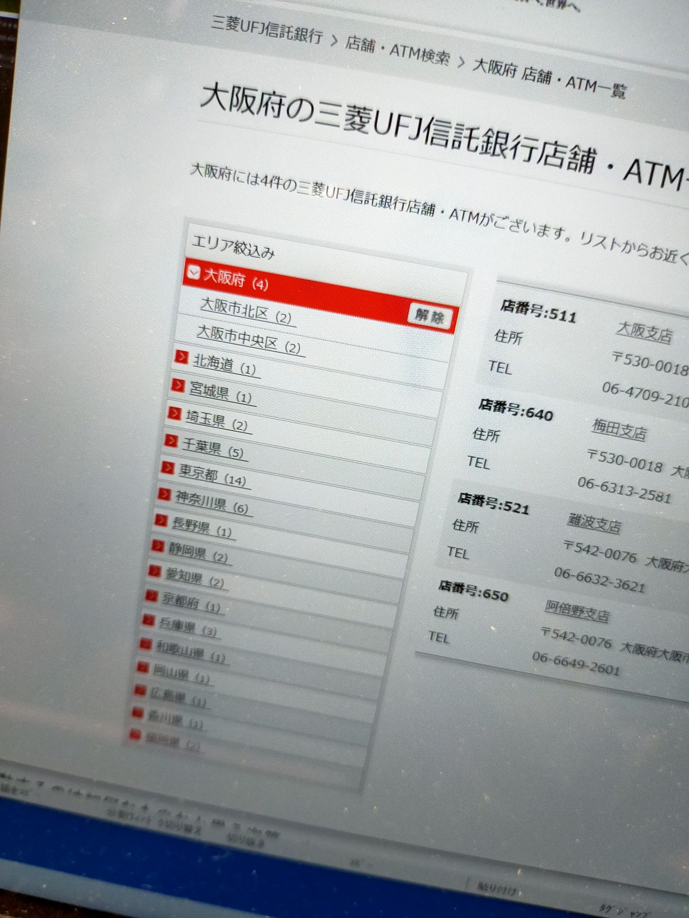
Task: Click the red arrow icon beside 静岡県
Action: click(x=157, y=546)
